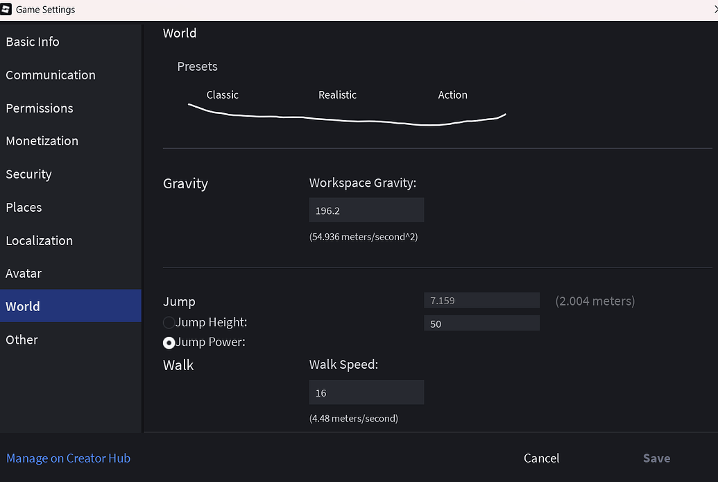Click the "Jump" section heading
718x482 pixels.
179,301
